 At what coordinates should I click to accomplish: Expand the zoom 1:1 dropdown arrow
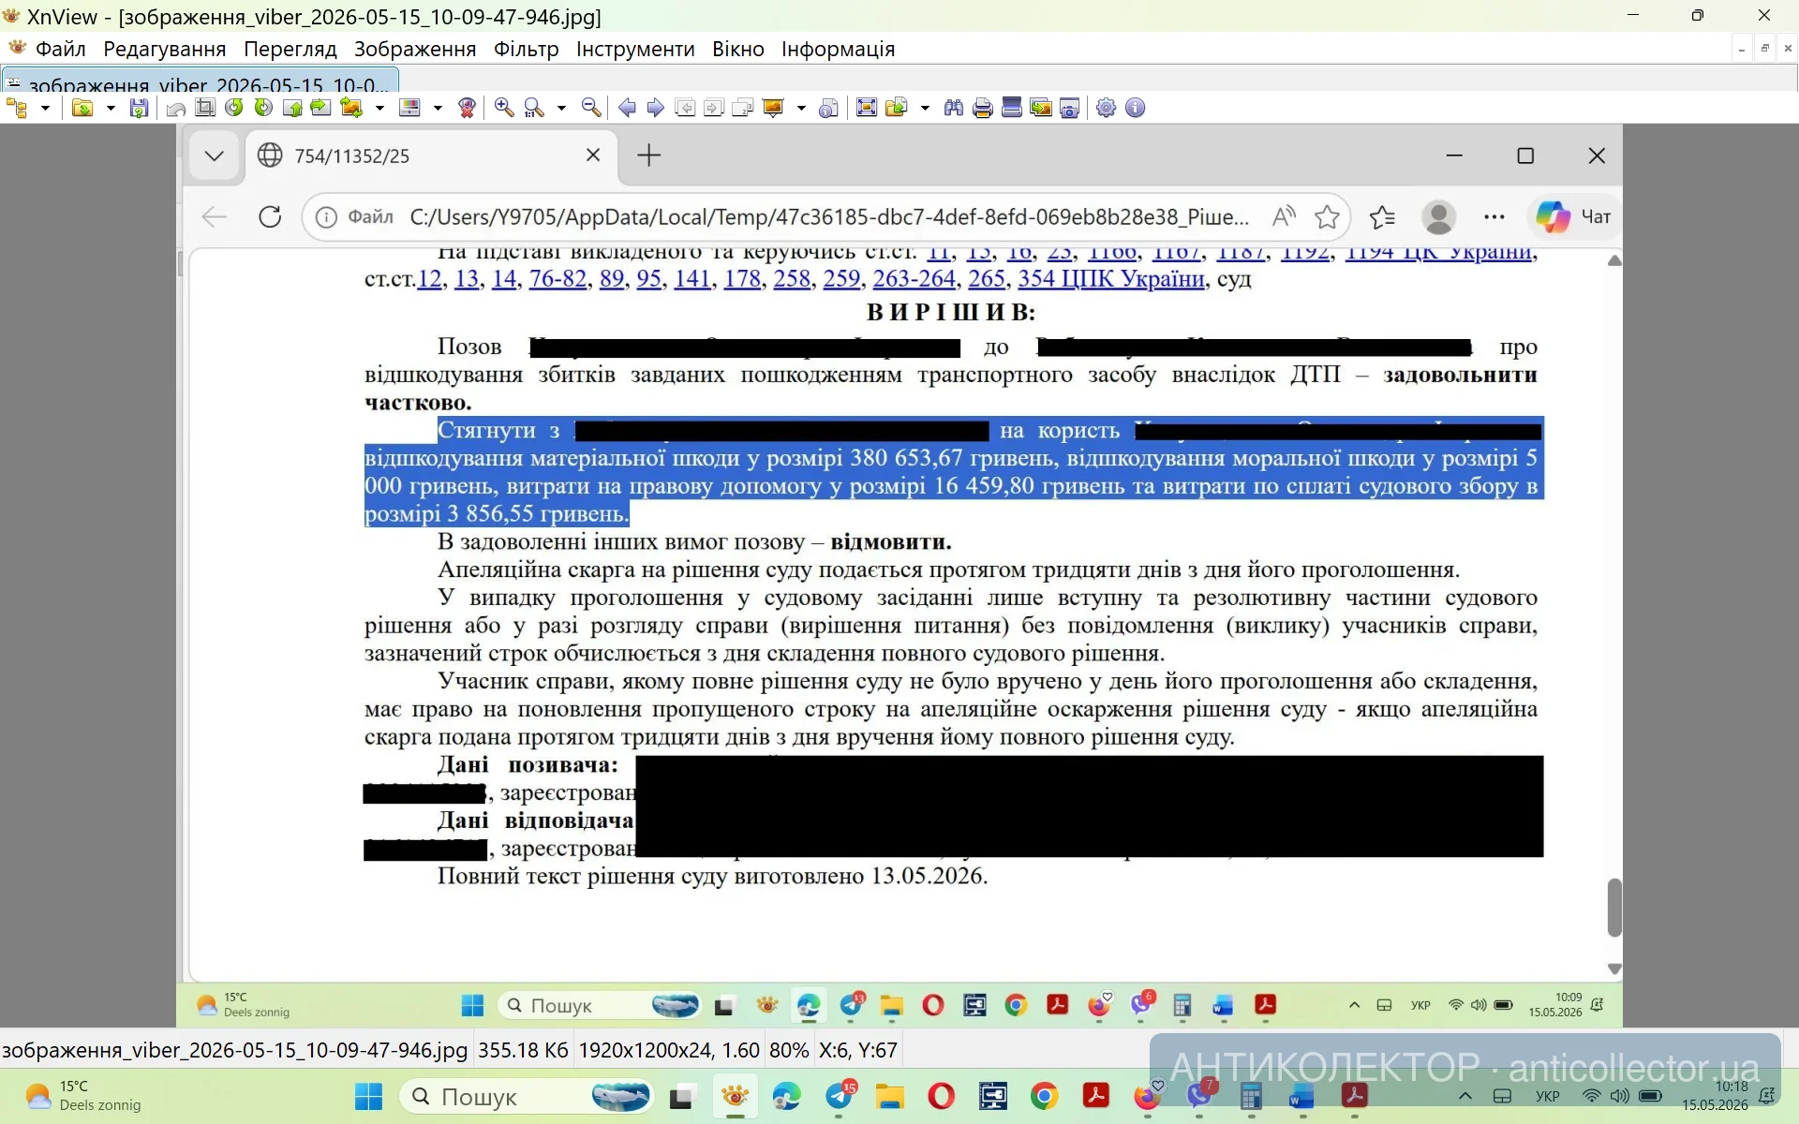click(x=561, y=108)
